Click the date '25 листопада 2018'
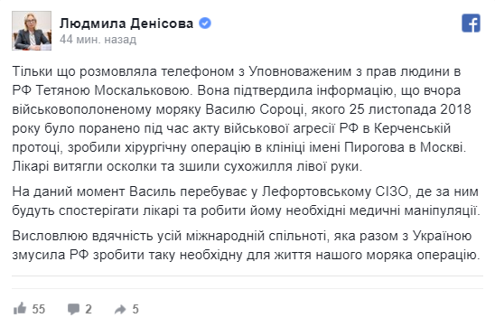 tap(410, 109)
